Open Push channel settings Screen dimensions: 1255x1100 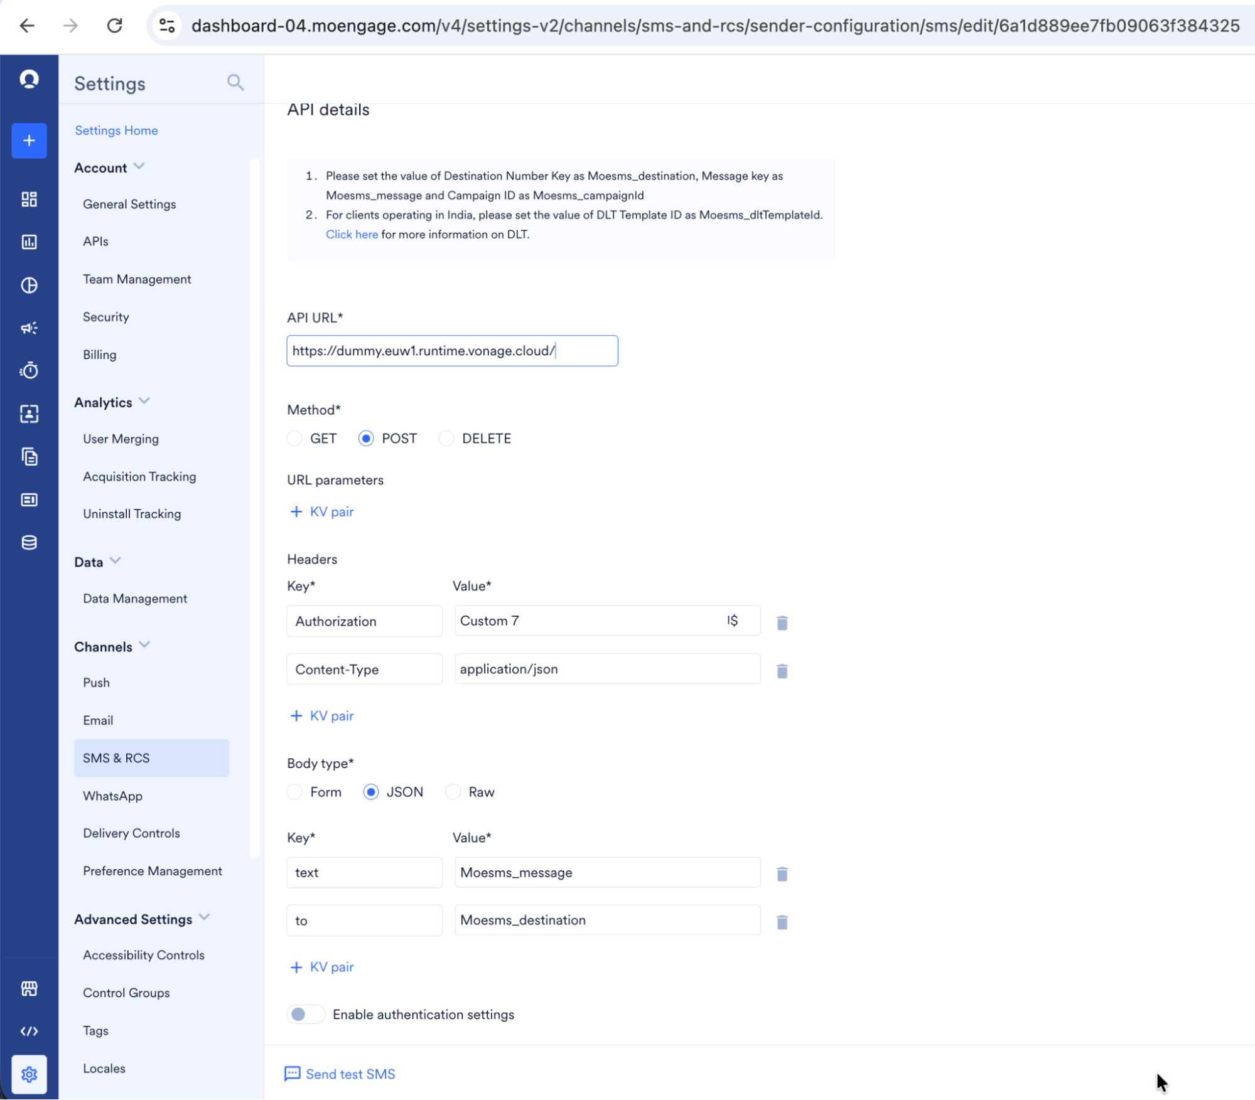[x=96, y=683]
